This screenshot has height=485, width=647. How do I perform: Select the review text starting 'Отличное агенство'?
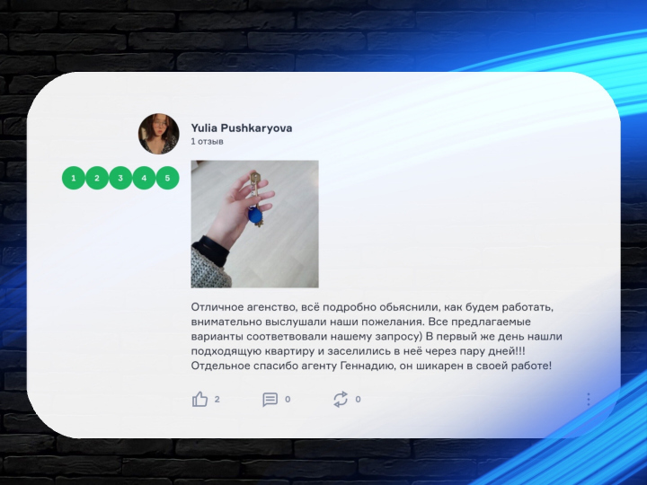click(x=377, y=337)
